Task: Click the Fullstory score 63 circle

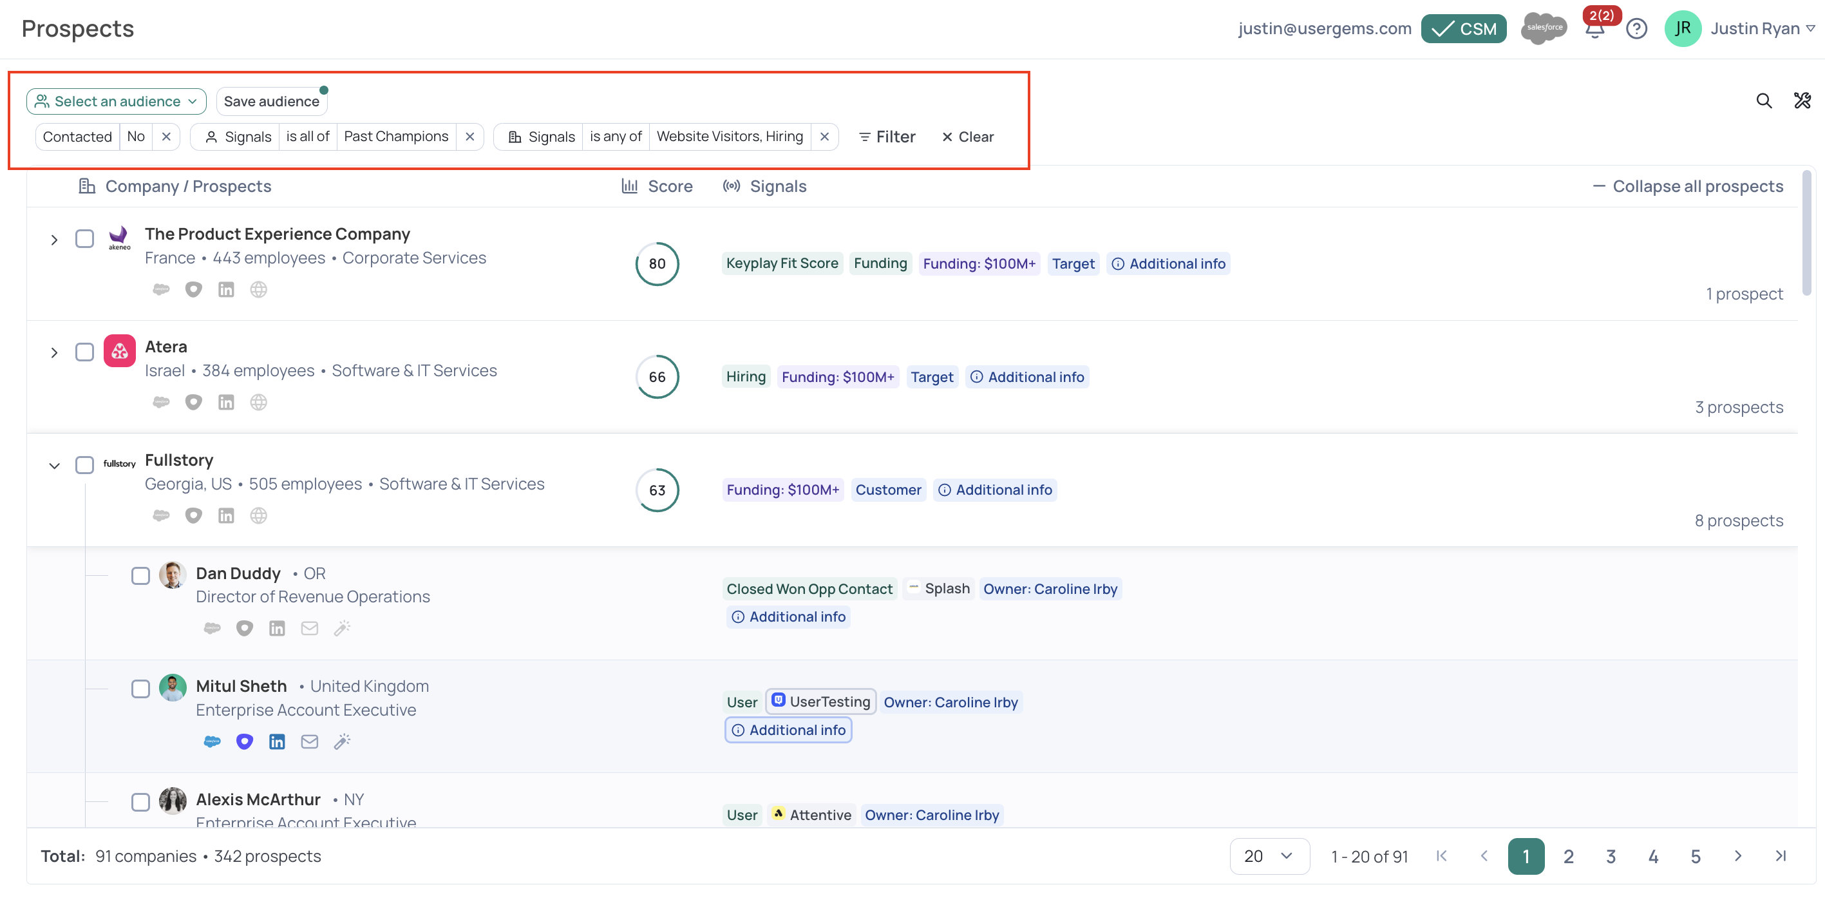Action: coord(657,490)
